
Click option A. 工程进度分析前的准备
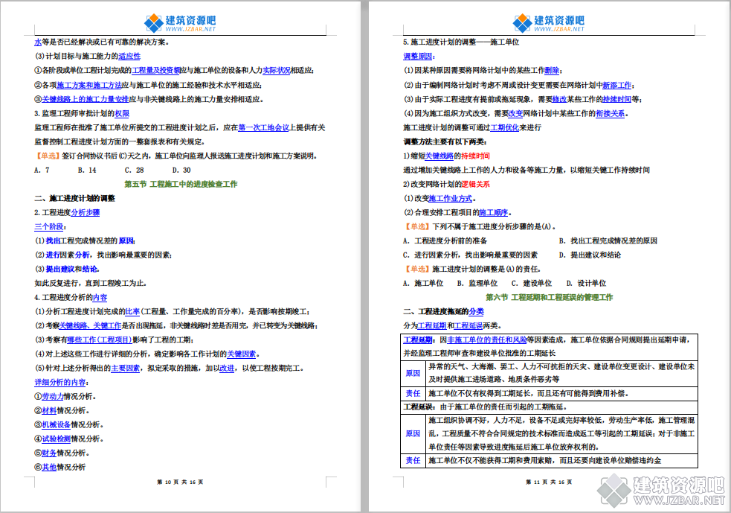click(x=445, y=240)
